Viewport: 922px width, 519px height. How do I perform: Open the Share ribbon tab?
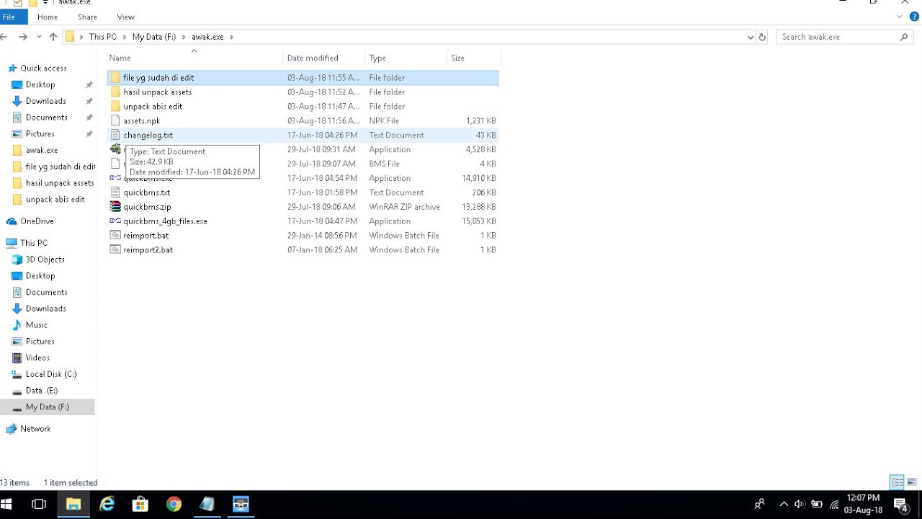87,17
